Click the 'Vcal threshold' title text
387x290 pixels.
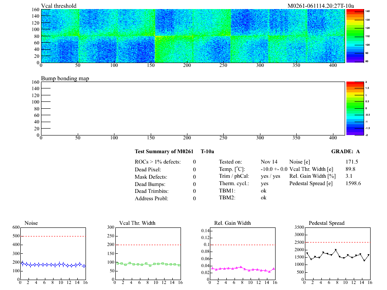(x=59, y=6)
